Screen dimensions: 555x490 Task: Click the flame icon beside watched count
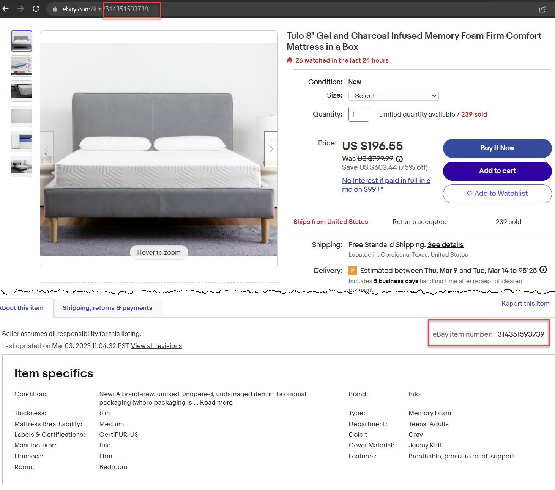click(x=289, y=60)
